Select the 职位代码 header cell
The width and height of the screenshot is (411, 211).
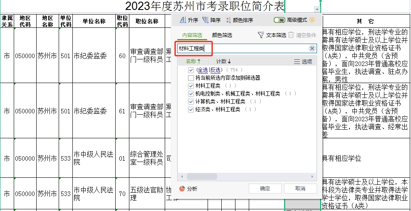click(x=122, y=21)
